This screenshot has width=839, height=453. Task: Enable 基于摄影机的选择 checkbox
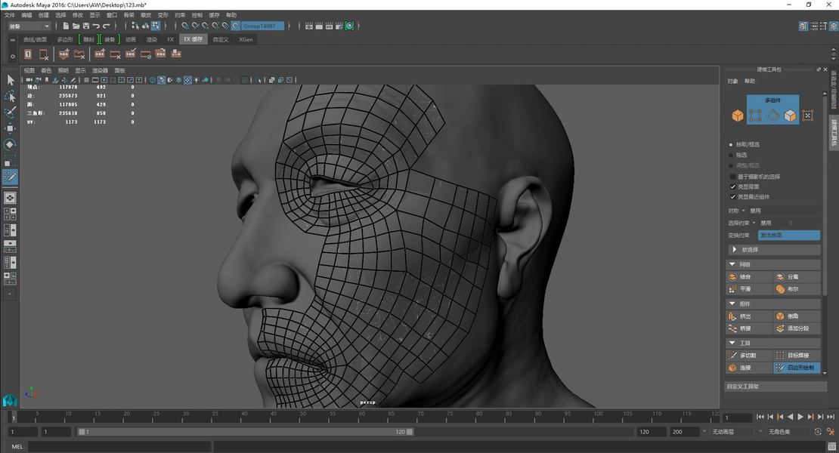coord(732,177)
